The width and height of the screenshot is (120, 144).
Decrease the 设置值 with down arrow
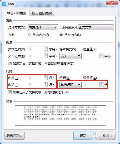coord(101,86)
